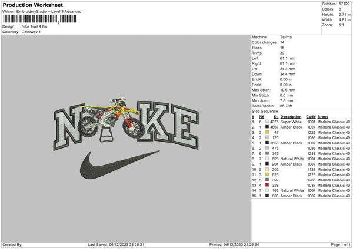Click the red swatch in stop row 13
Screen dimensions: 353x249
(267, 185)
